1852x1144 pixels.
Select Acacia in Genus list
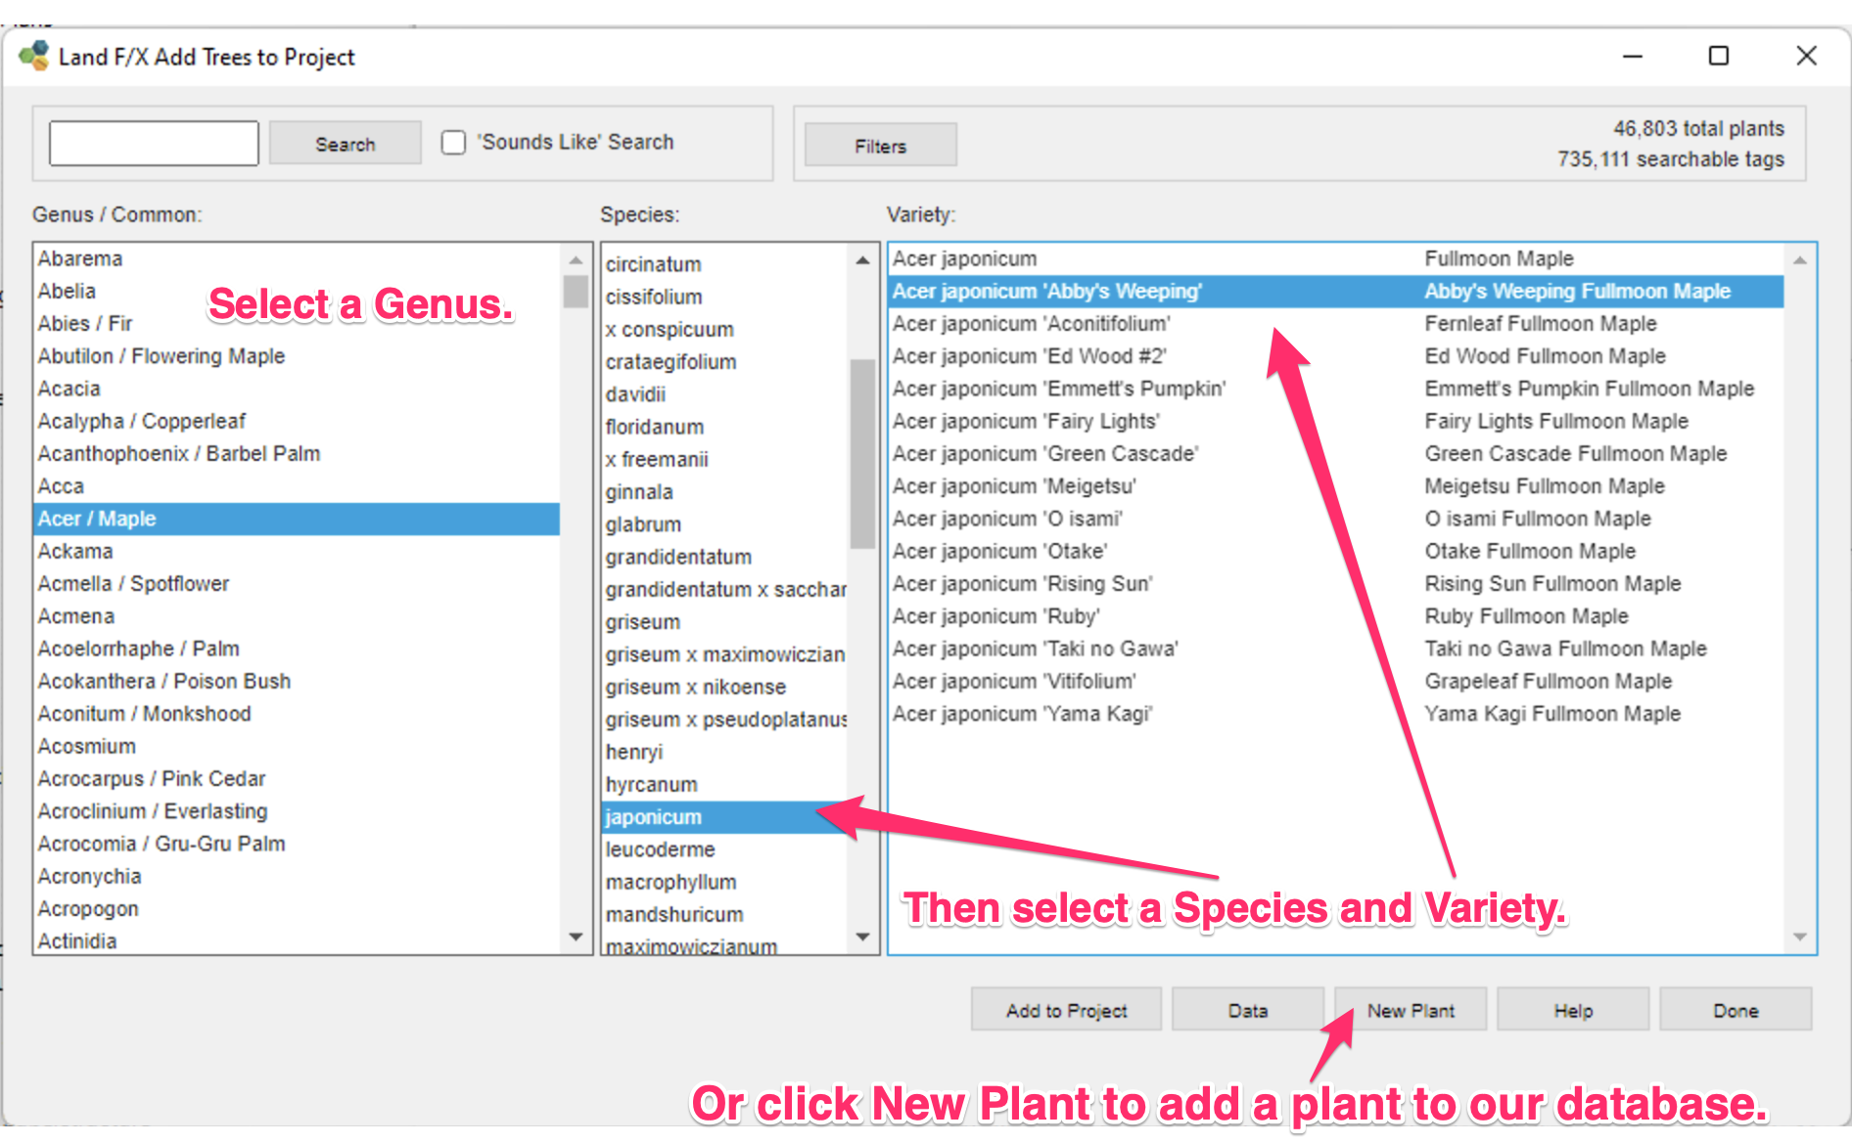[297, 389]
